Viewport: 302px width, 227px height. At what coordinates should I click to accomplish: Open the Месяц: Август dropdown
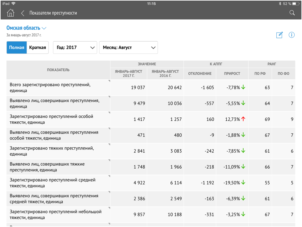coord(128,48)
